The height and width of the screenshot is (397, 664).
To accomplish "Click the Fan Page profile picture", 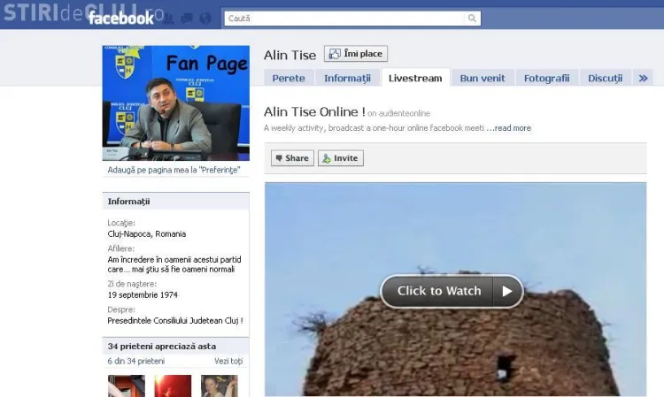I will tap(175, 103).
